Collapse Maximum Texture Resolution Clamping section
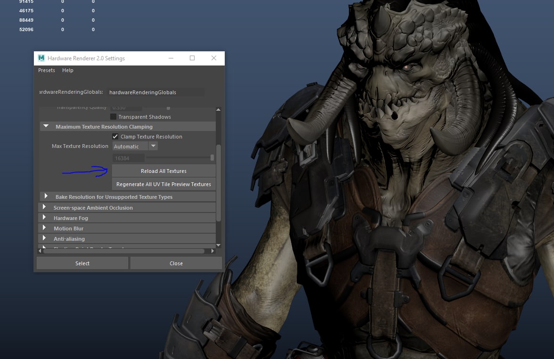The height and width of the screenshot is (359, 554). [x=46, y=126]
